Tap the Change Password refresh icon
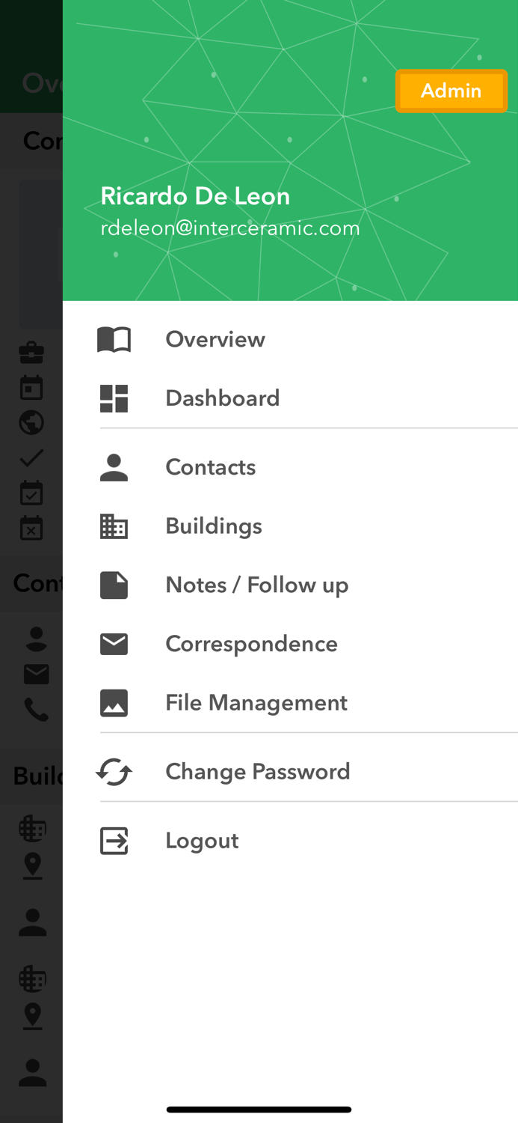Viewport: 518px width, 1123px height. tap(114, 772)
